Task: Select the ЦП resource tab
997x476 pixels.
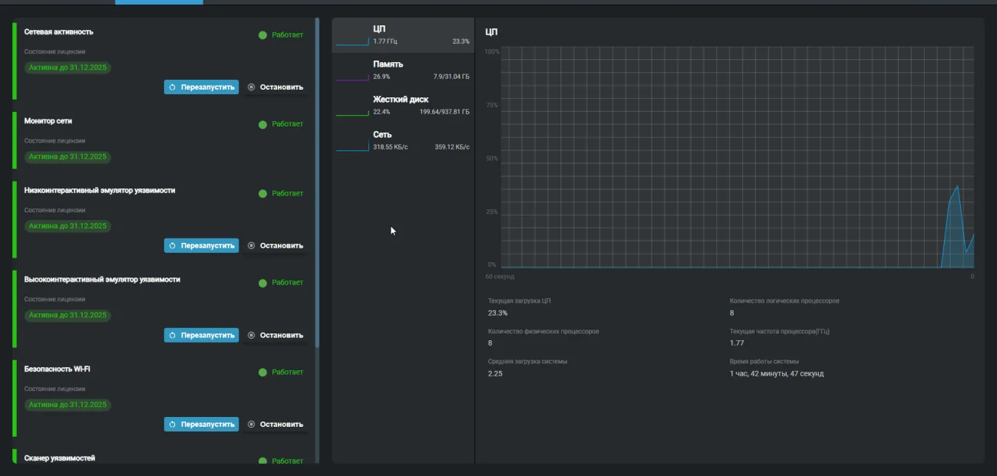Action: (x=403, y=35)
